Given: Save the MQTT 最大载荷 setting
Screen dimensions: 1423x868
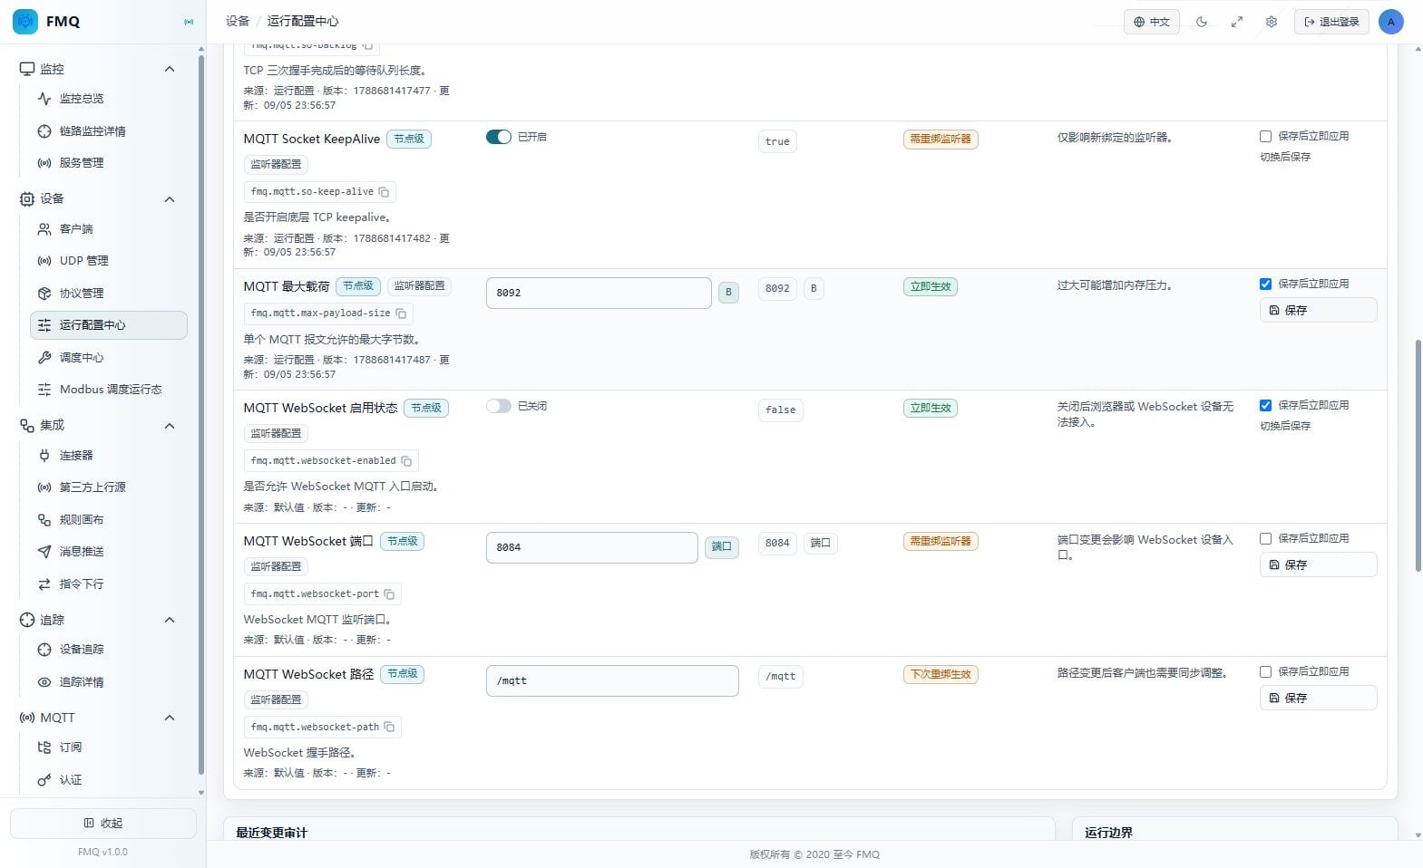Looking at the screenshot, I should coord(1318,310).
